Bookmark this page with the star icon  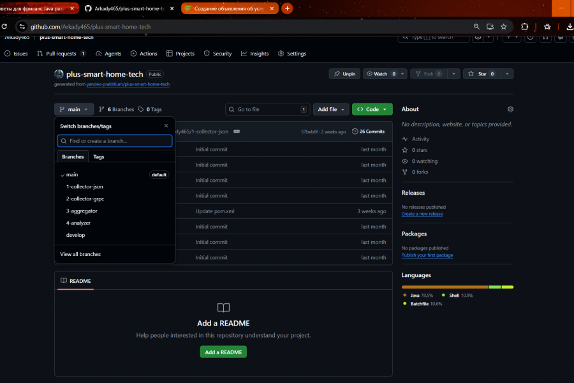[x=504, y=26]
